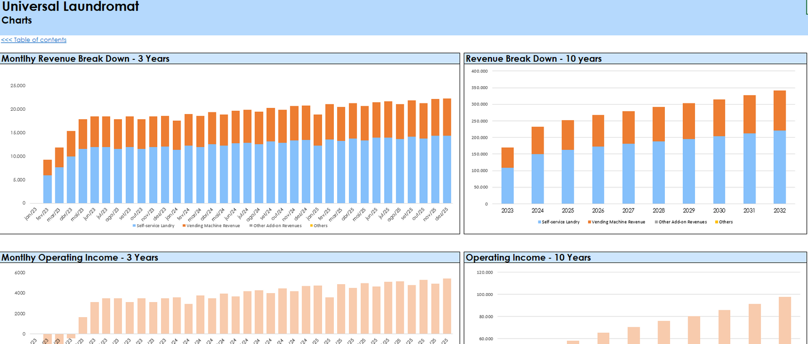Click Self-service Landry legend marker in monthly chart
The width and height of the screenshot is (808, 344).
(x=133, y=226)
